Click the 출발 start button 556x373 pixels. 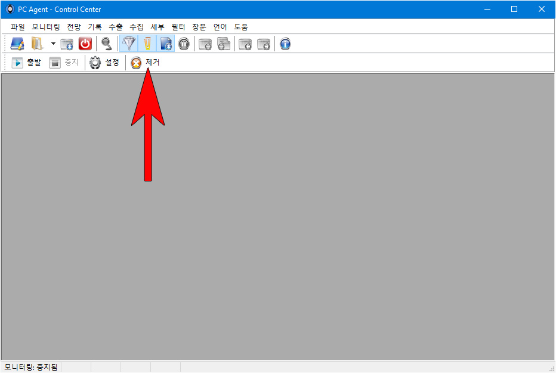pos(26,63)
